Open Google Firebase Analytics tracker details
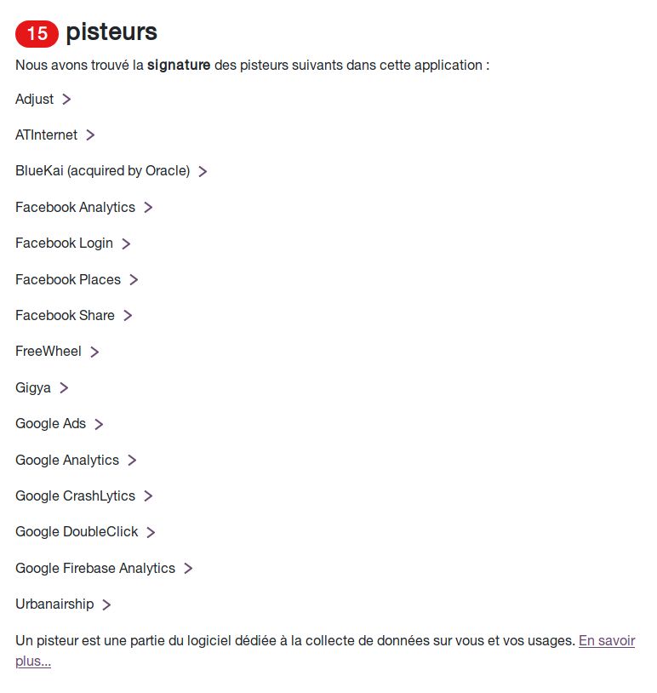The image size is (657, 693). click(x=95, y=569)
